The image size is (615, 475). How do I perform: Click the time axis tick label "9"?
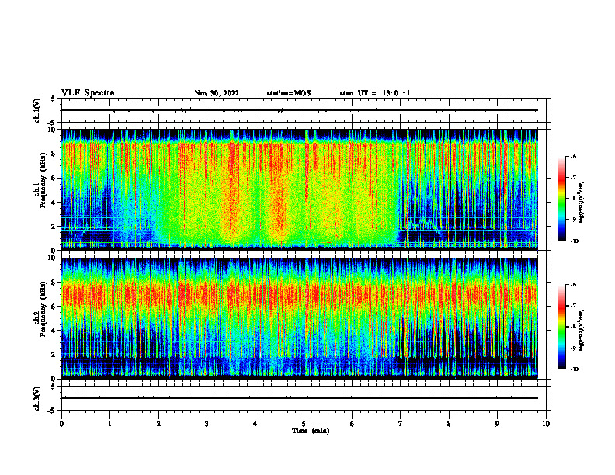pos(497,424)
